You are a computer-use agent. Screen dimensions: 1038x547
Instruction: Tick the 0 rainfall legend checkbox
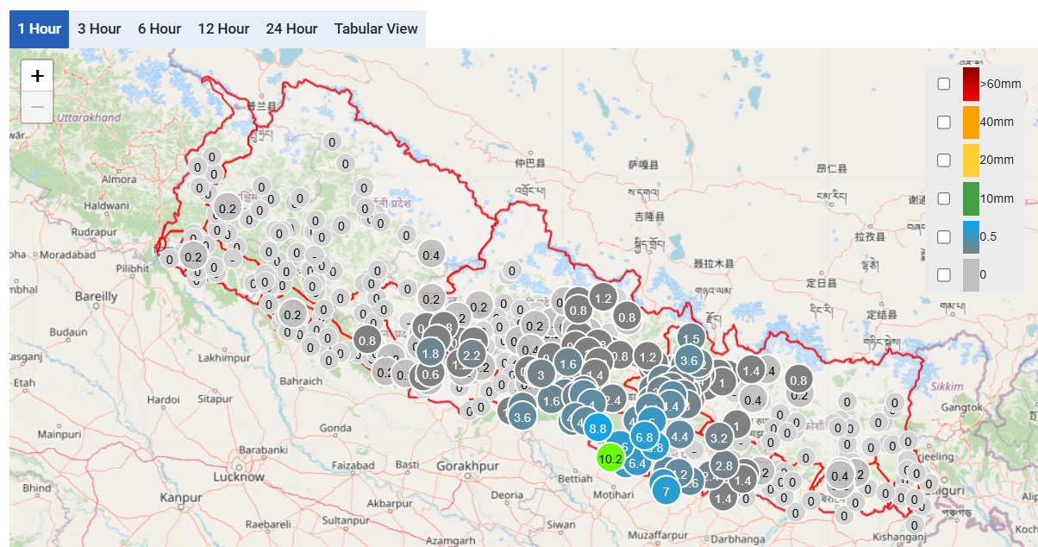click(944, 274)
